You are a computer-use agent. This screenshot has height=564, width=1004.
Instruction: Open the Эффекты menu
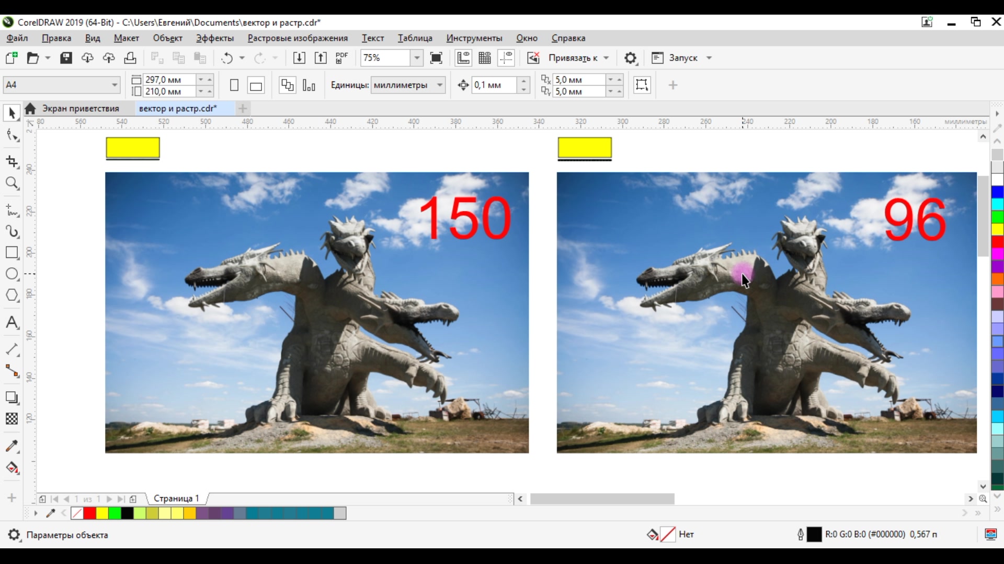click(215, 38)
